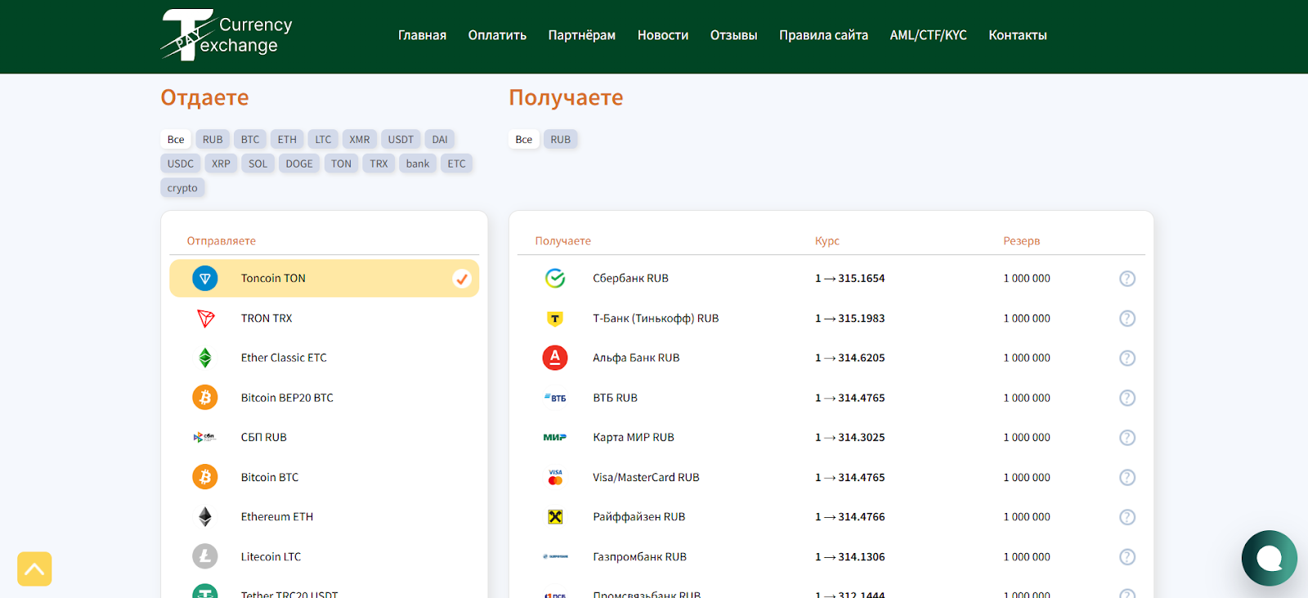
Task: Choose Т-Банк (Тинькофф) RUB to receive
Action: click(831, 319)
